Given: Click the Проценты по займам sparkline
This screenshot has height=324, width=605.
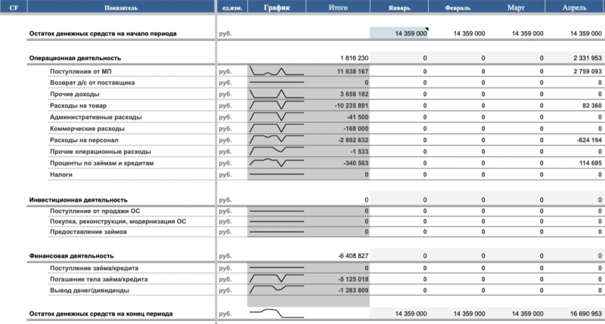Looking at the screenshot, I should (277, 162).
